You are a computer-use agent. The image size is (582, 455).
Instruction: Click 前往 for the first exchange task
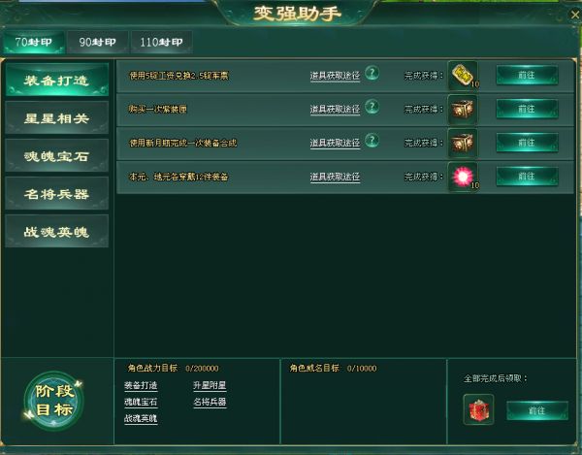click(x=527, y=76)
